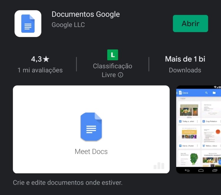The width and height of the screenshot is (221, 195).
Task: Tap the Mais de 1 bi text
Action: (x=185, y=59)
